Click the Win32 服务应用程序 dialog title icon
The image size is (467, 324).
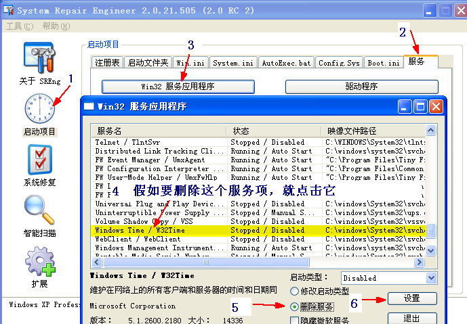(x=89, y=106)
